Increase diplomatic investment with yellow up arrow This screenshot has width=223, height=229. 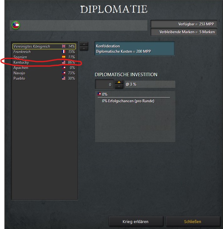(x=119, y=82)
